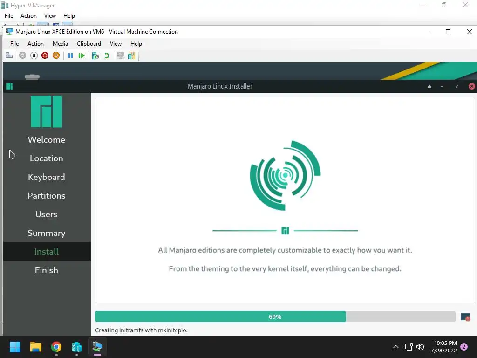Open the notification badge showing 2
Image resolution: width=477 pixels, height=358 pixels.
click(x=464, y=347)
